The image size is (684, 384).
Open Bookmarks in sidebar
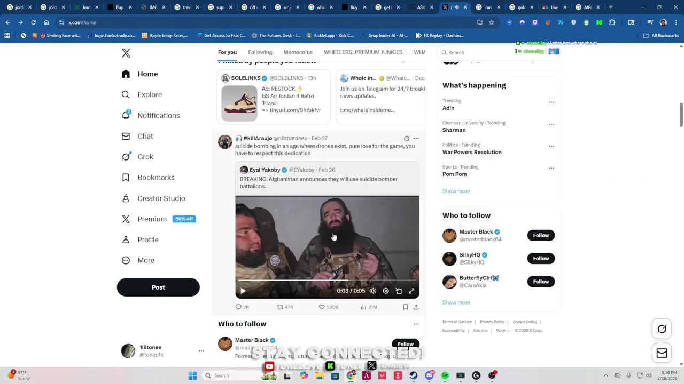pos(147,178)
